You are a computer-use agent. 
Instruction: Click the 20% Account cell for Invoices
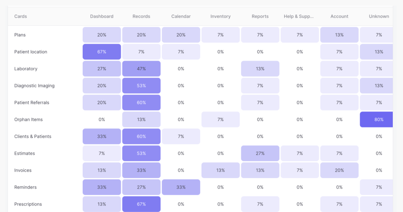pos(339,170)
